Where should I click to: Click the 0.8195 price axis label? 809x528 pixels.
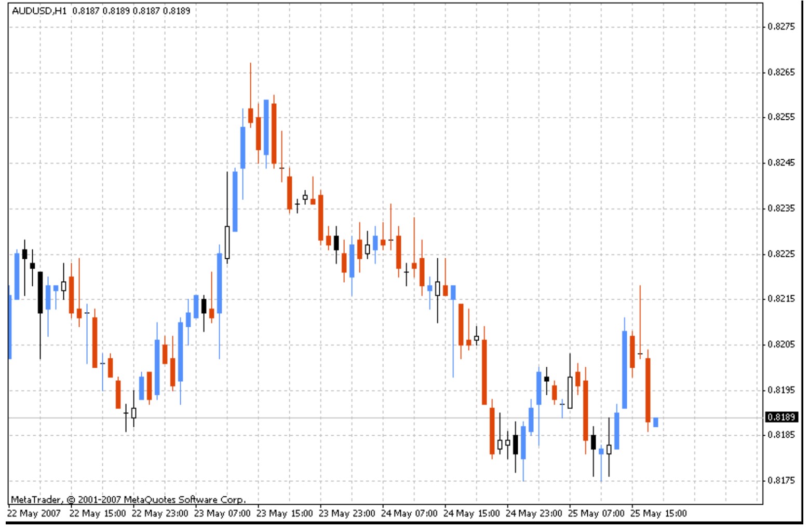[x=781, y=390]
